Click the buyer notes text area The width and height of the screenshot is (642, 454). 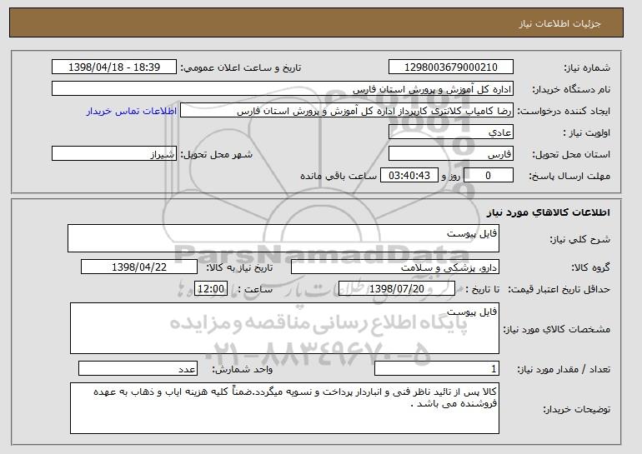click(284, 408)
